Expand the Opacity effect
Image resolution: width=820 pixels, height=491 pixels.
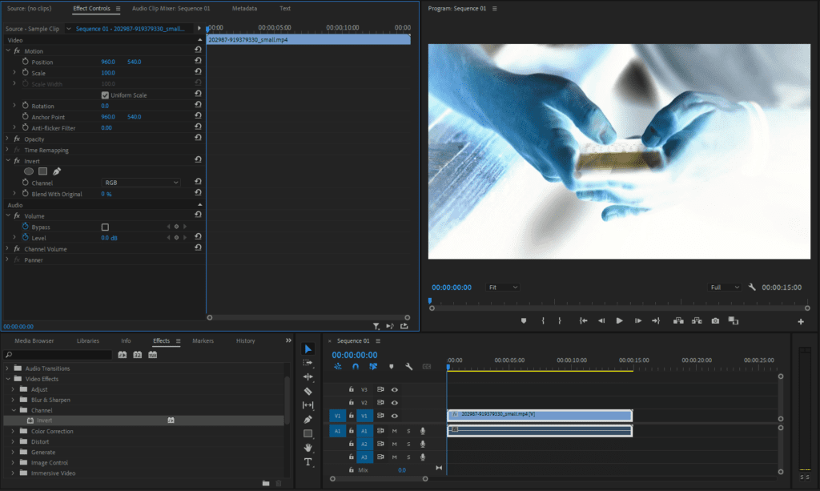6,139
